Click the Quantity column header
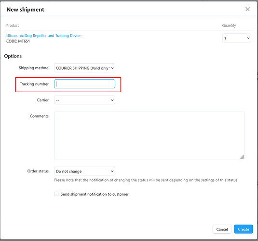 [229, 26]
